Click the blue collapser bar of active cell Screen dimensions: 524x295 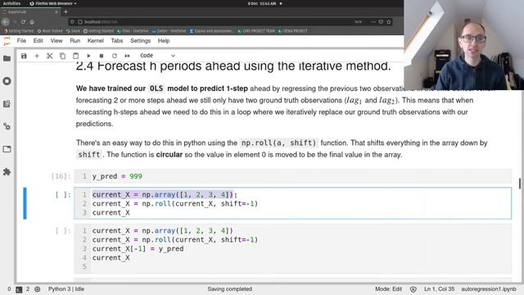(x=25, y=203)
